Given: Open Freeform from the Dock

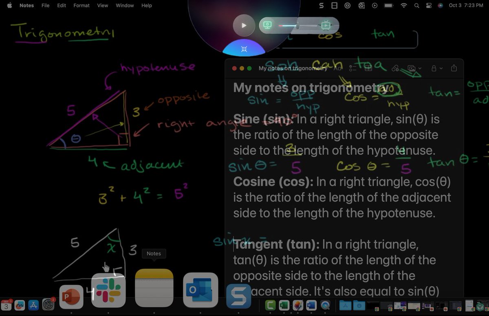Looking at the screenshot, I should point(20,305).
